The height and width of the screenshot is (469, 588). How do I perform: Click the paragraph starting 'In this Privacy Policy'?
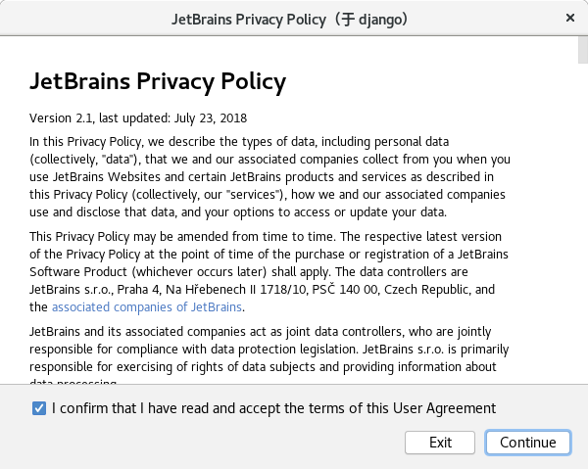tap(269, 177)
